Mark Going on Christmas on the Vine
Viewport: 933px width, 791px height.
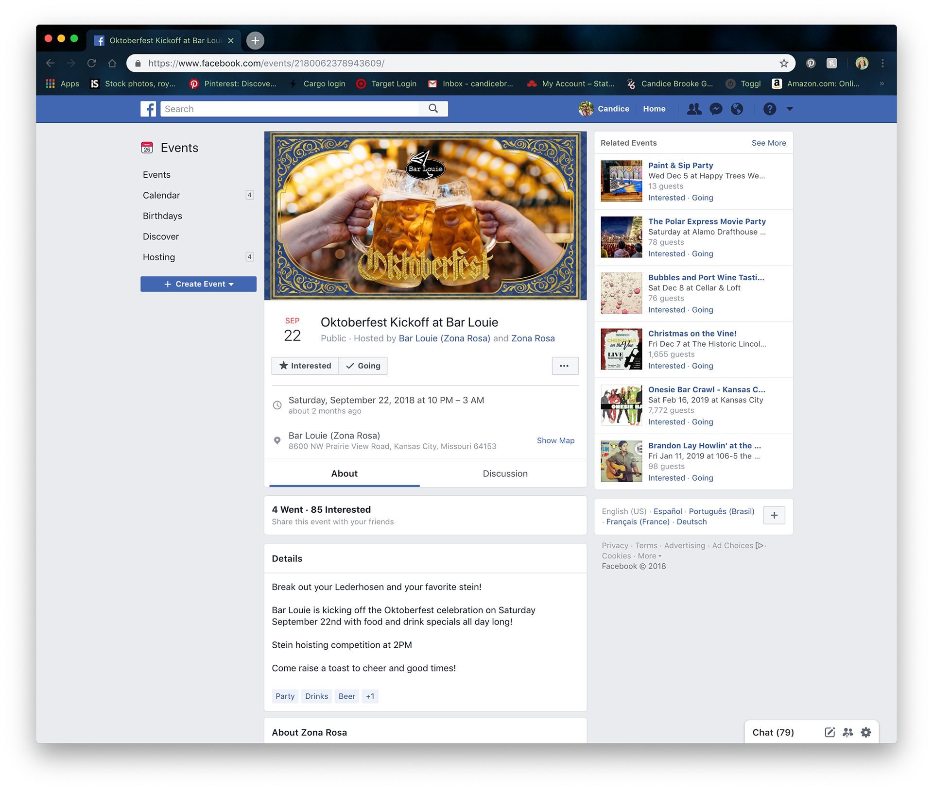coord(703,366)
